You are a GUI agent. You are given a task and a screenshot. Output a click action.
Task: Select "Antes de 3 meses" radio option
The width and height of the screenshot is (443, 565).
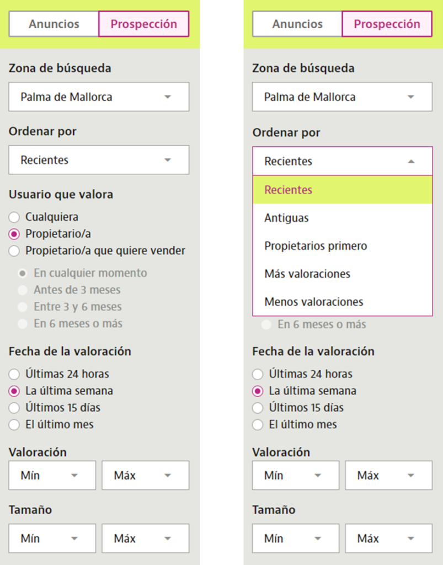pos(23,290)
